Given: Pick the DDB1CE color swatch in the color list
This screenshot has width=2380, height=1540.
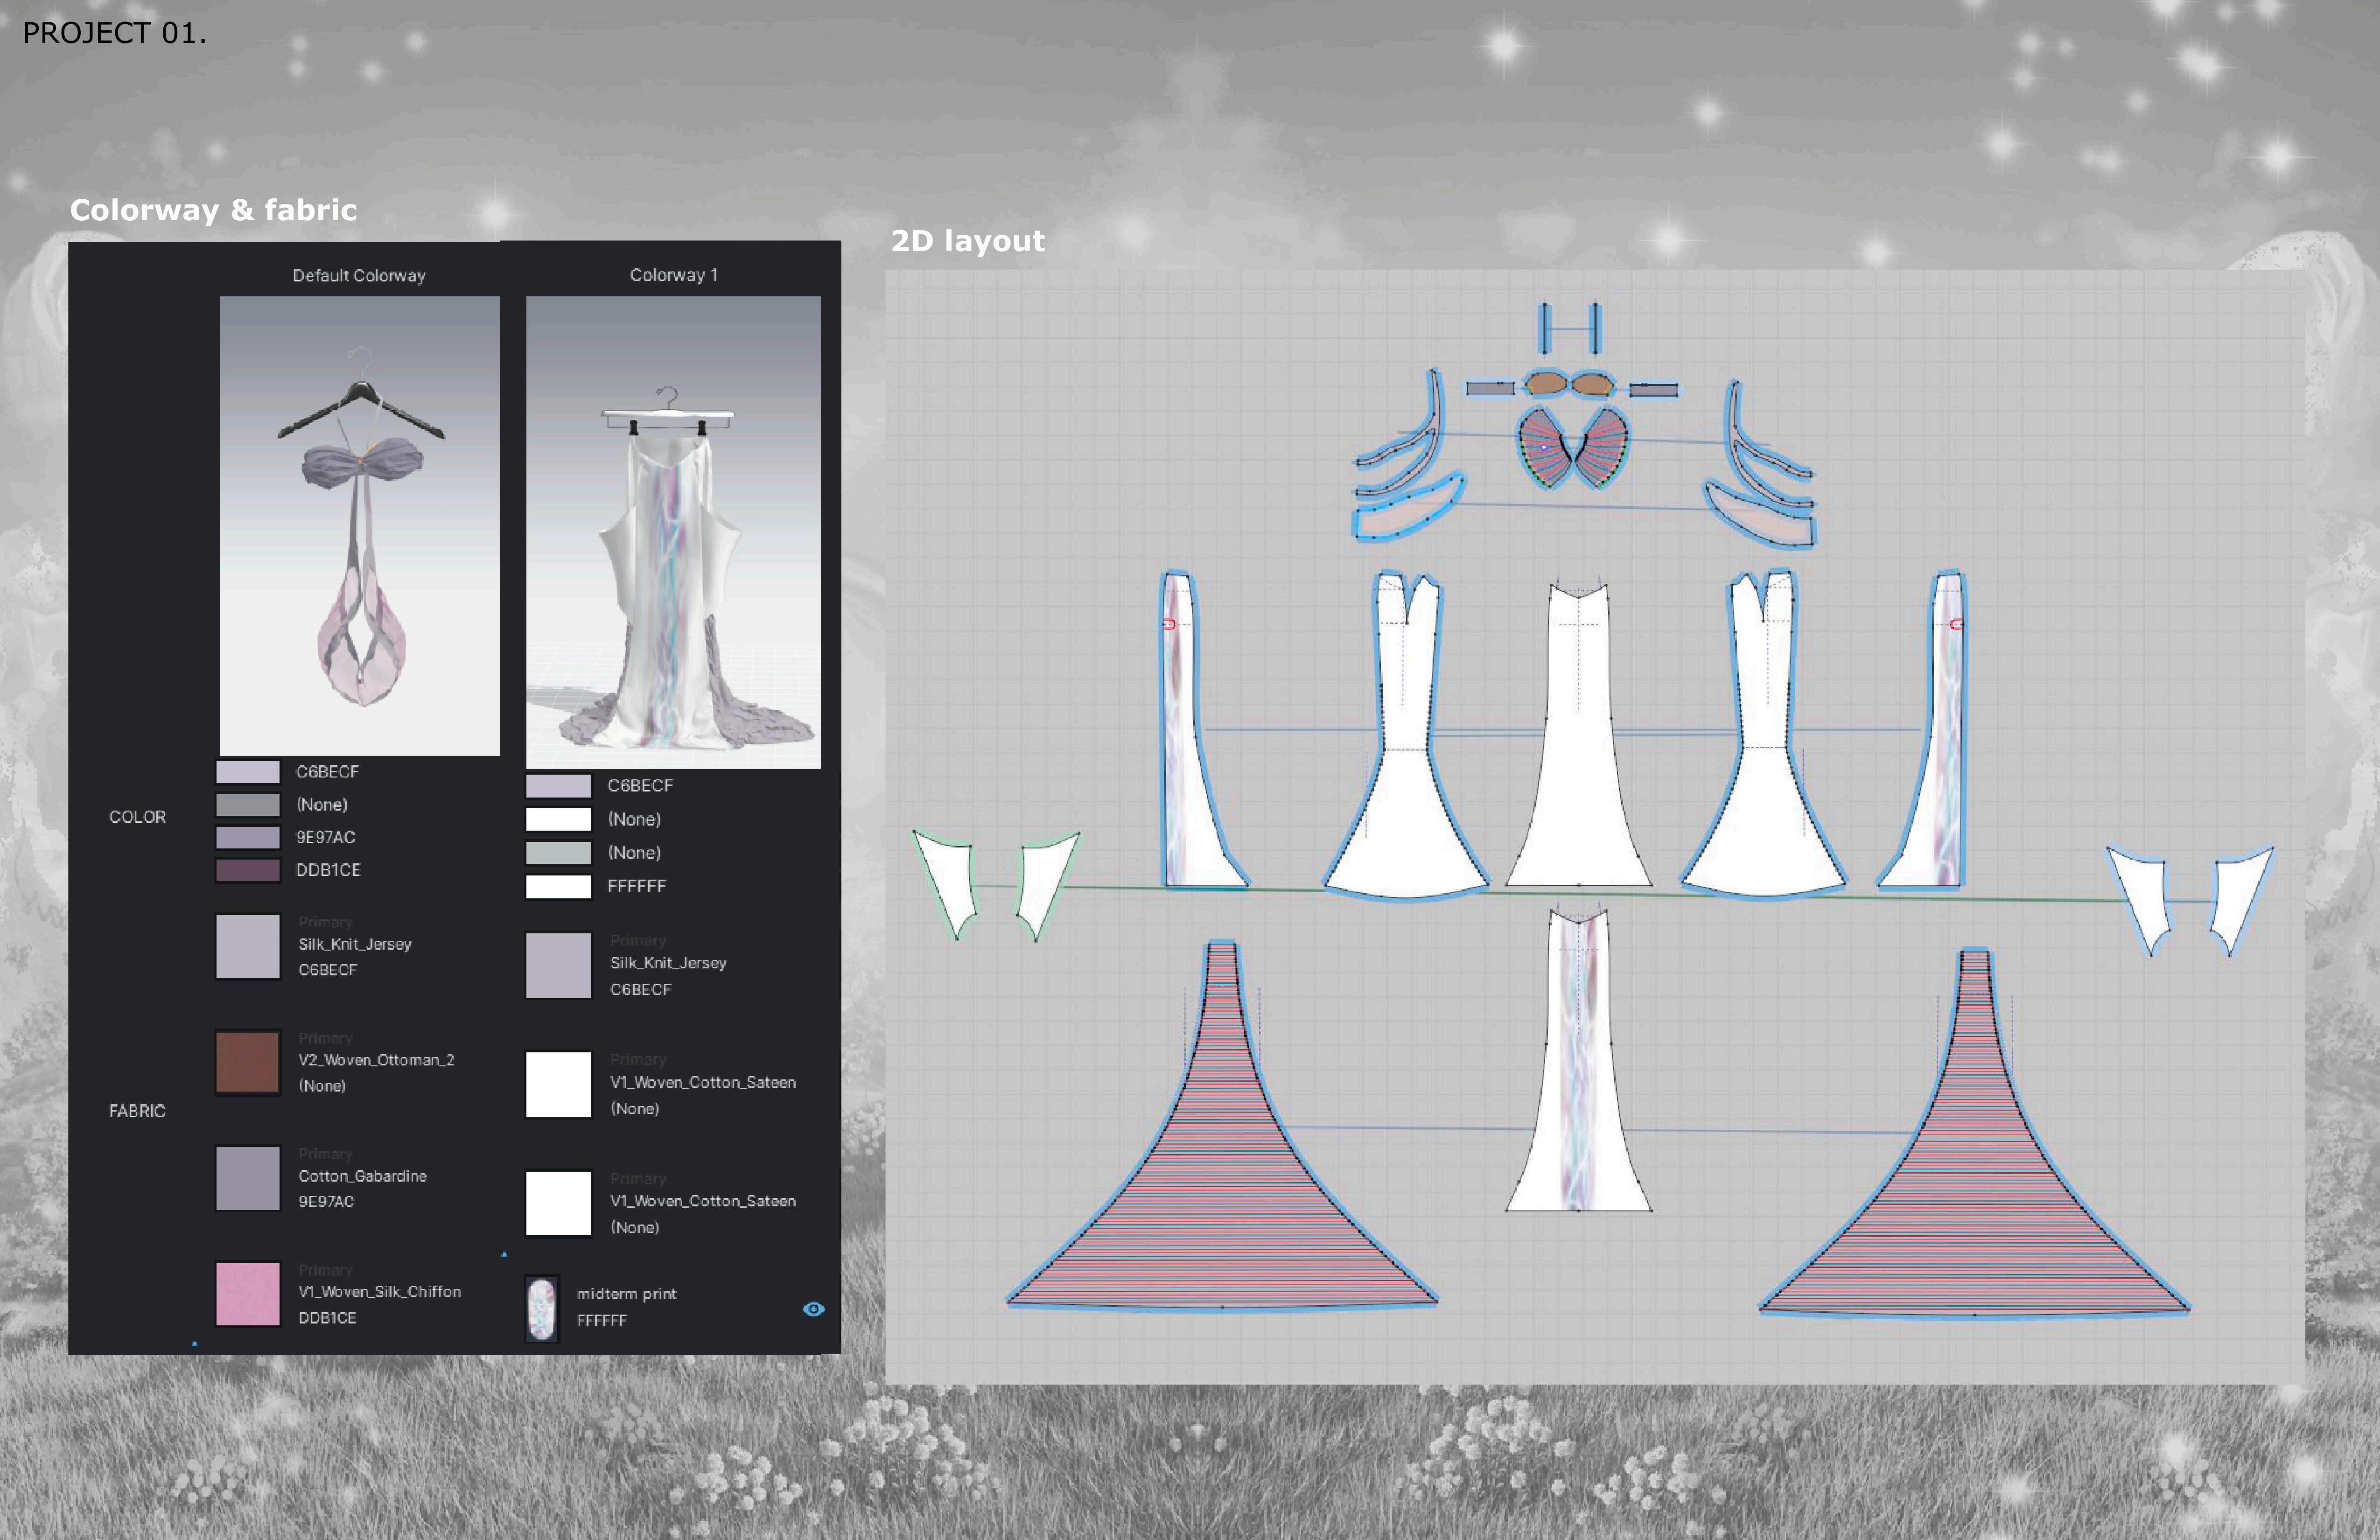Looking at the screenshot, I should click(x=248, y=870).
